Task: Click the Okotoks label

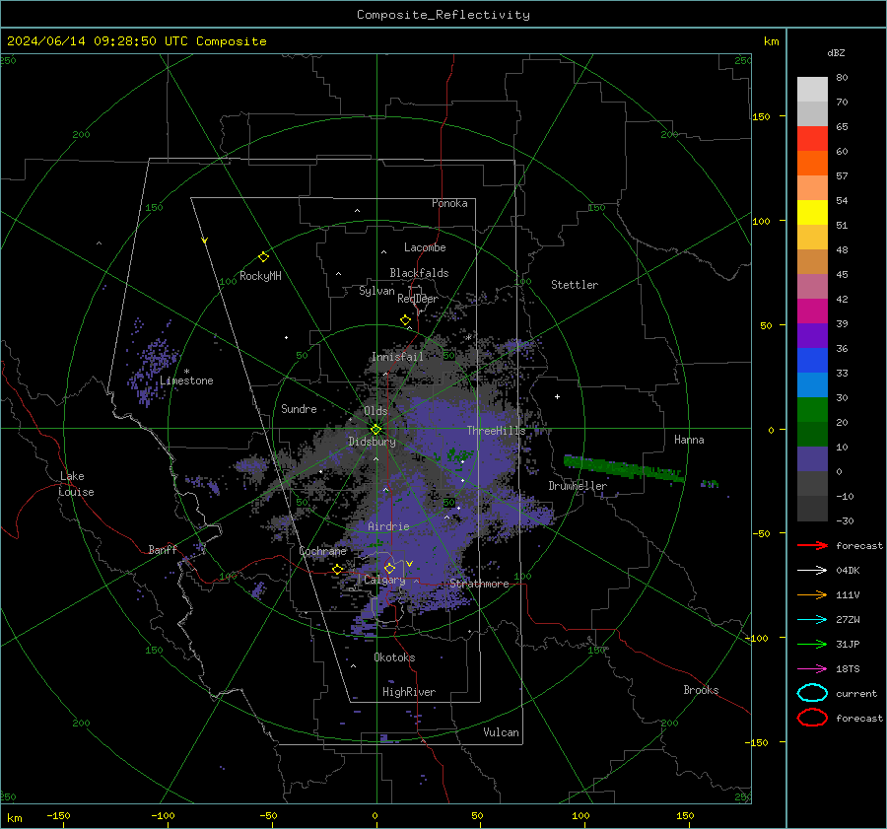Action: pyautogui.click(x=394, y=657)
